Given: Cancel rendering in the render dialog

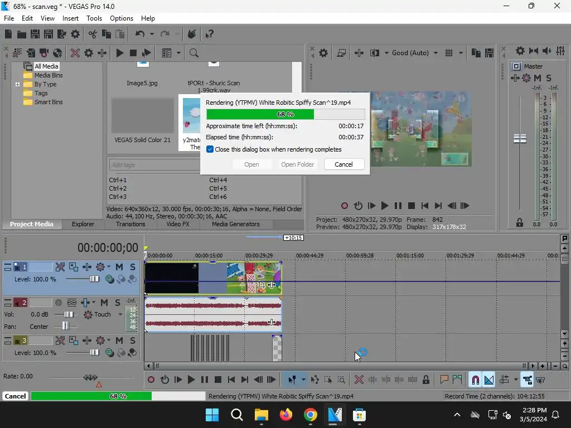Looking at the screenshot, I should tap(343, 164).
